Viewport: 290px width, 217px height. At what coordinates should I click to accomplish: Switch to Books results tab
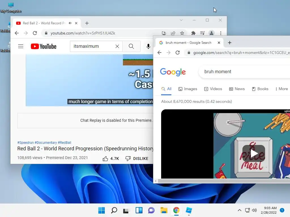[260, 89]
